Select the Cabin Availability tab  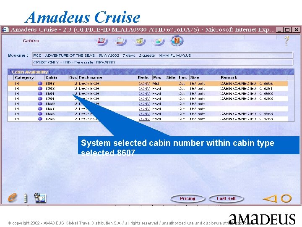[x=30, y=72]
